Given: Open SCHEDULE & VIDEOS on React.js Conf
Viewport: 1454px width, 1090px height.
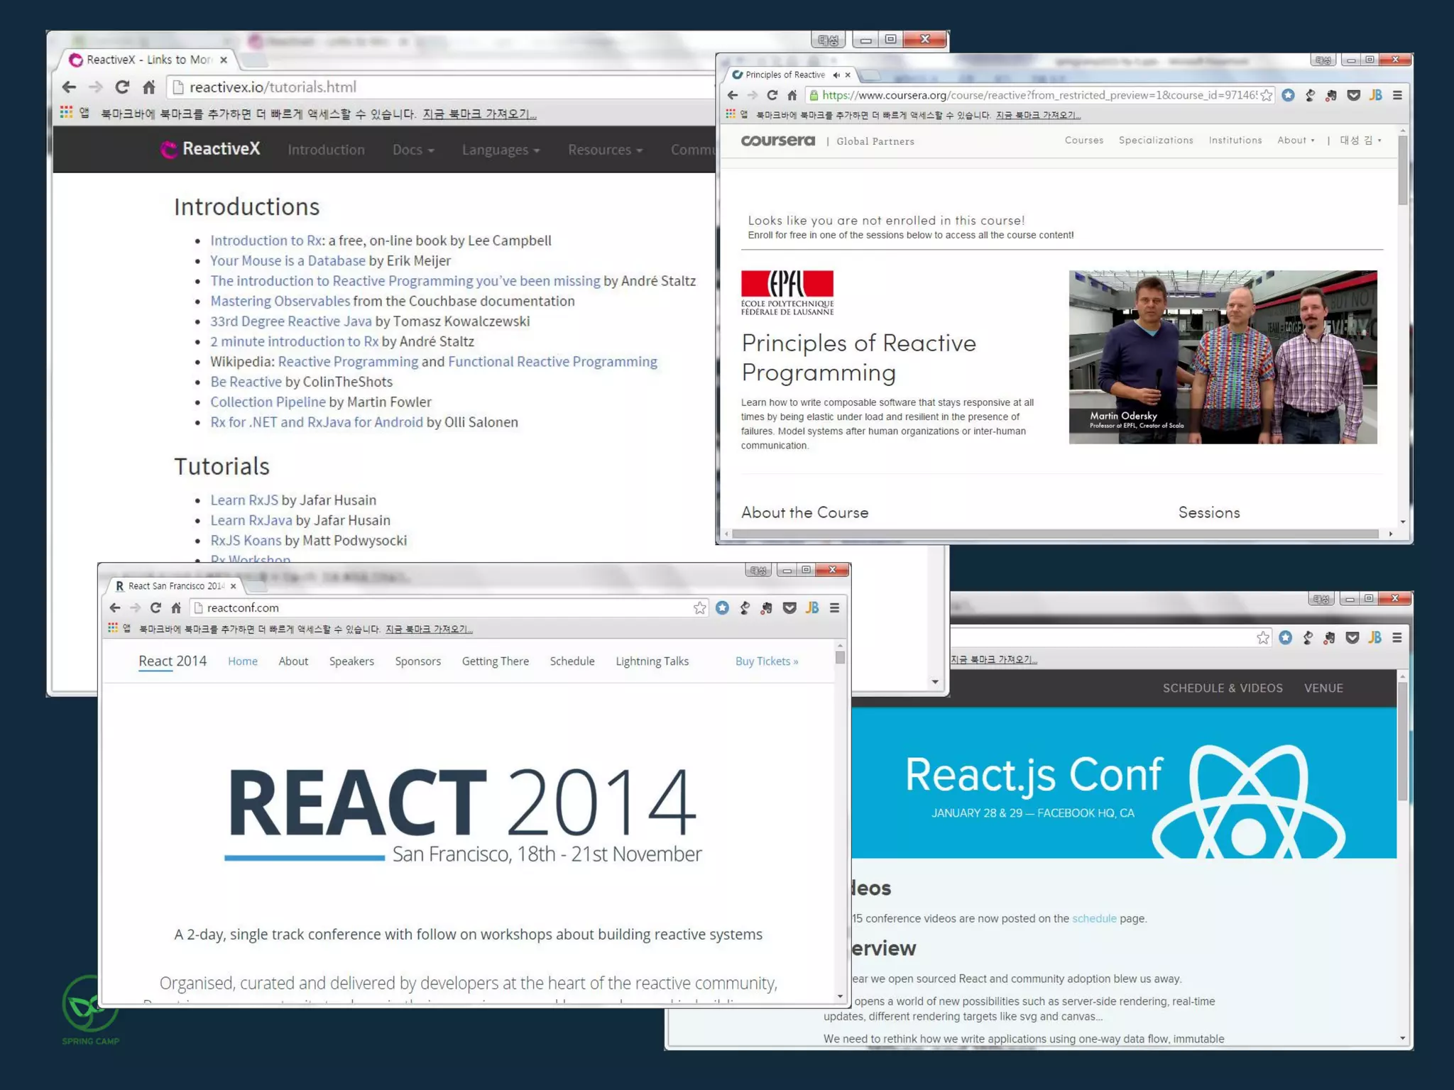Looking at the screenshot, I should tap(1222, 688).
